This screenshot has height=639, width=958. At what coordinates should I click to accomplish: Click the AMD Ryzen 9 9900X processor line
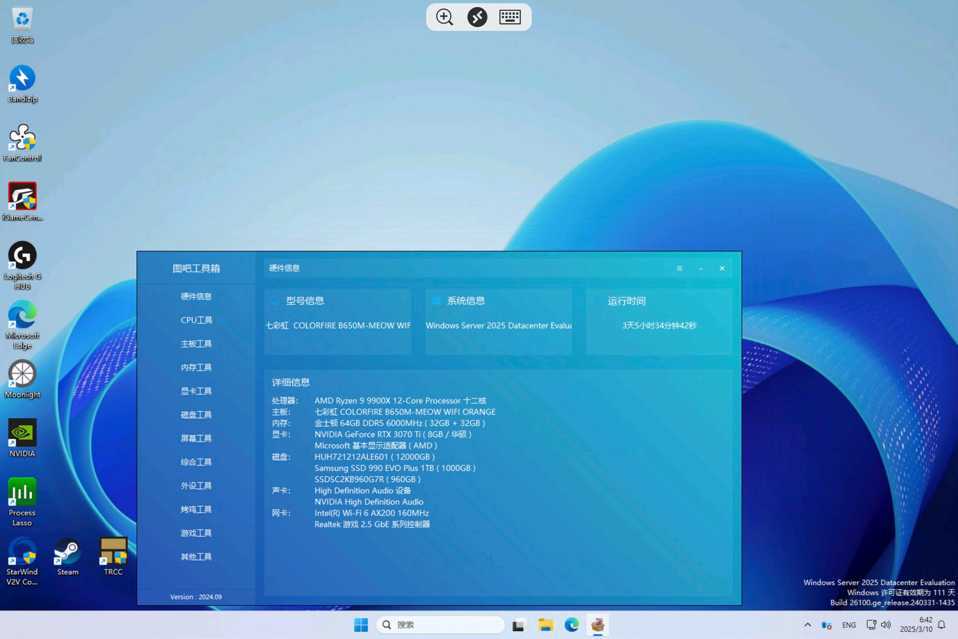tap(401, 401)
